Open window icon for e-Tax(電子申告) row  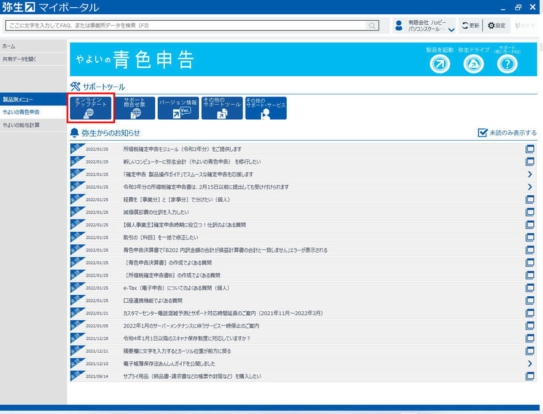click(529, 288)
